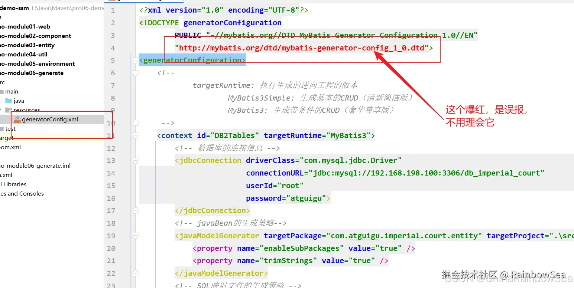Click the PUBLIC mybatis DTD identifier text
Screen dimensions: 574x288
[x=326, y=36]
